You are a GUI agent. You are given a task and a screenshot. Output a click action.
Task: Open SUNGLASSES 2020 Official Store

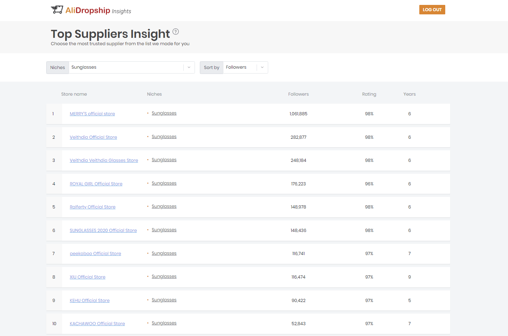tap(103, 230)
